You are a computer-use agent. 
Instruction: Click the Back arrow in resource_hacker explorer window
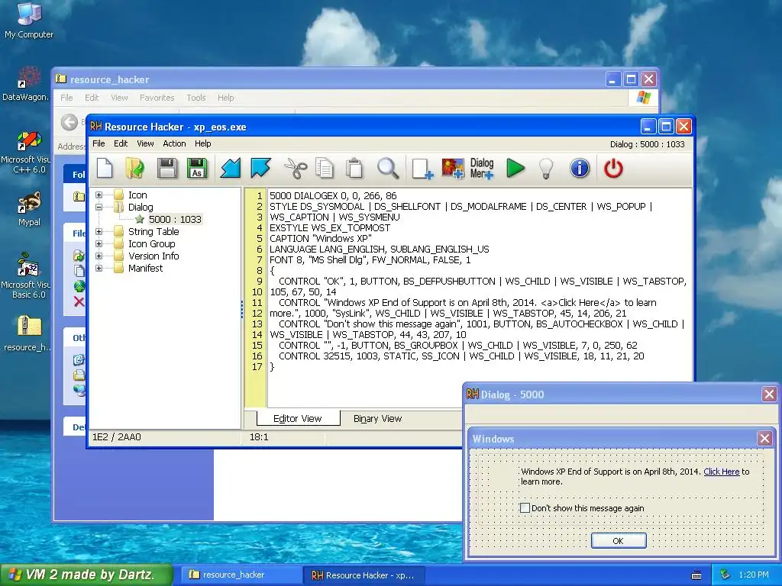[x=69, y=122]
